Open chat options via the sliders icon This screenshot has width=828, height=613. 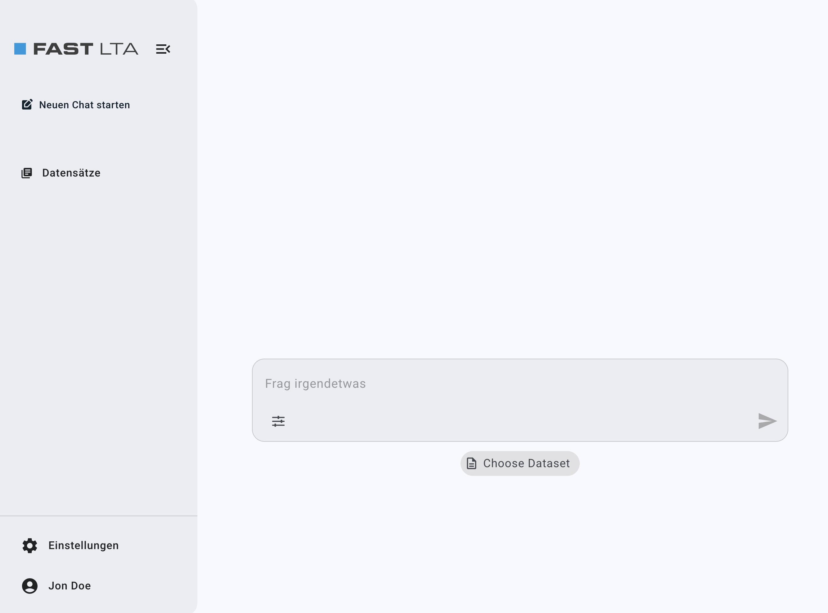pyautogui.click(x=278, y=421)
